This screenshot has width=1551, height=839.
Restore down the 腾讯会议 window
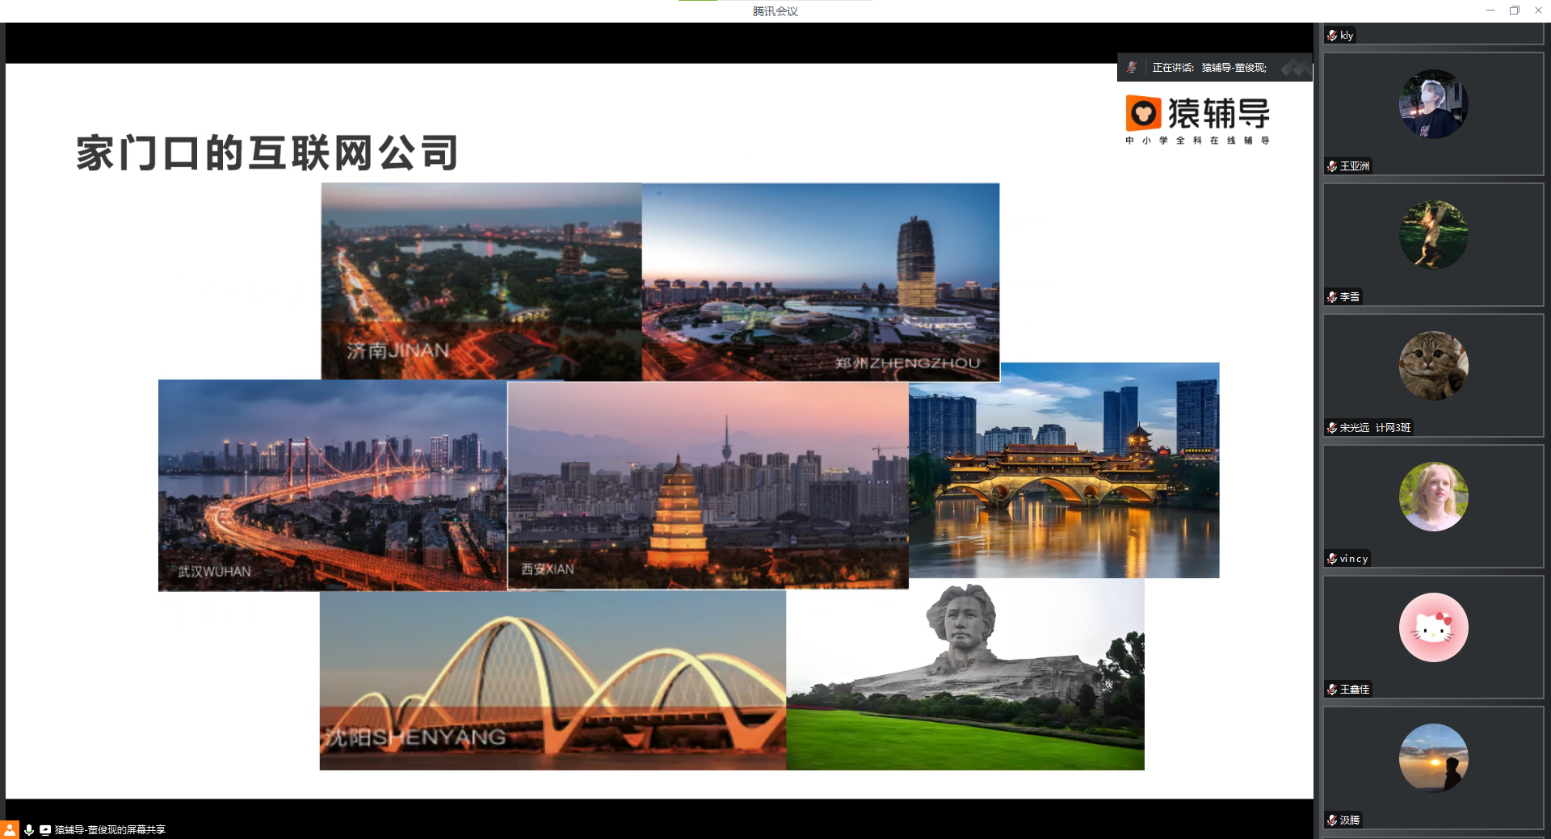tap(1515, 10)
